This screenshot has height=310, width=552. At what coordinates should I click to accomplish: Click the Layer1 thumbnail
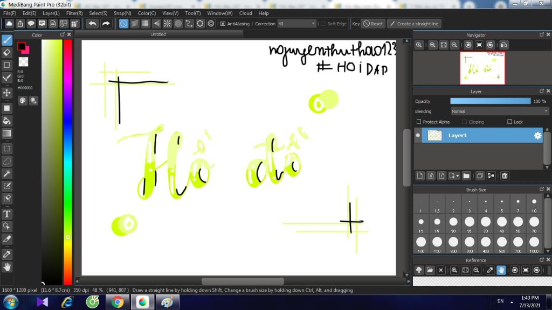click(434, 135)
